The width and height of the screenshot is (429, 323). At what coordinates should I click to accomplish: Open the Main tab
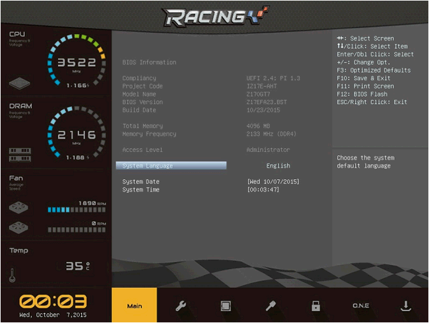coord(134,305)
